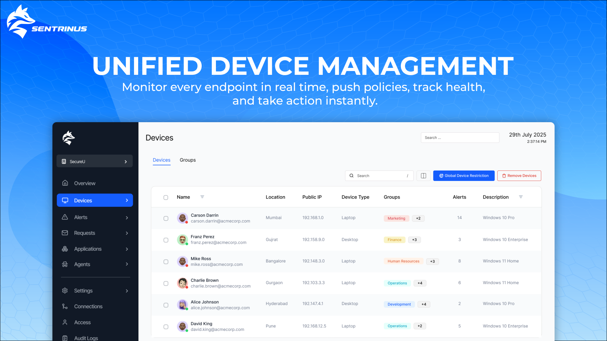This screenshot has height=341, width=607.
Task: Open Requests via the envelope icon
Action: point(65,233)
